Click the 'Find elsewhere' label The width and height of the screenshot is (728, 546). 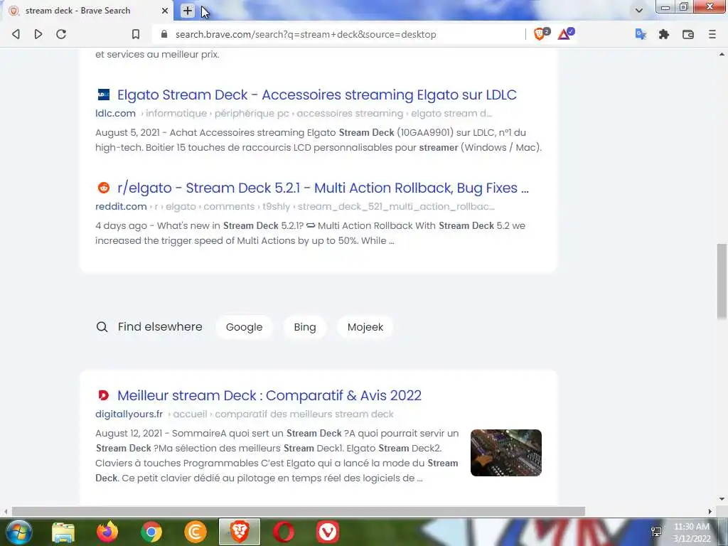[160, 327]
